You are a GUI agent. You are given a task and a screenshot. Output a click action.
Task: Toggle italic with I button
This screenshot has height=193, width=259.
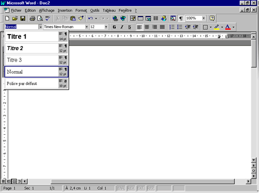[x=122, y=27]
